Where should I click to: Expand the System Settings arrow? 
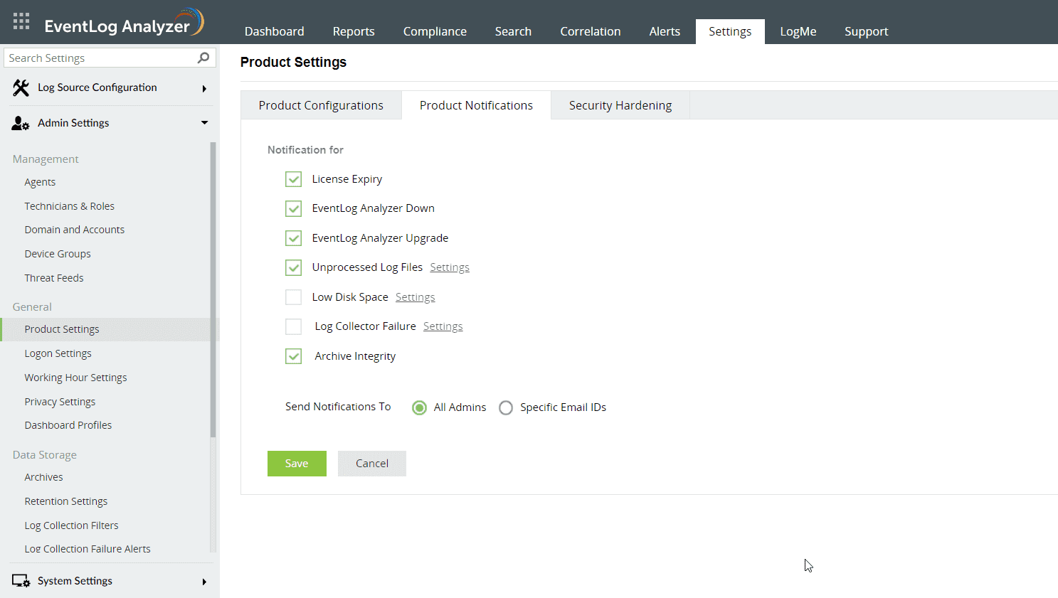204,582
